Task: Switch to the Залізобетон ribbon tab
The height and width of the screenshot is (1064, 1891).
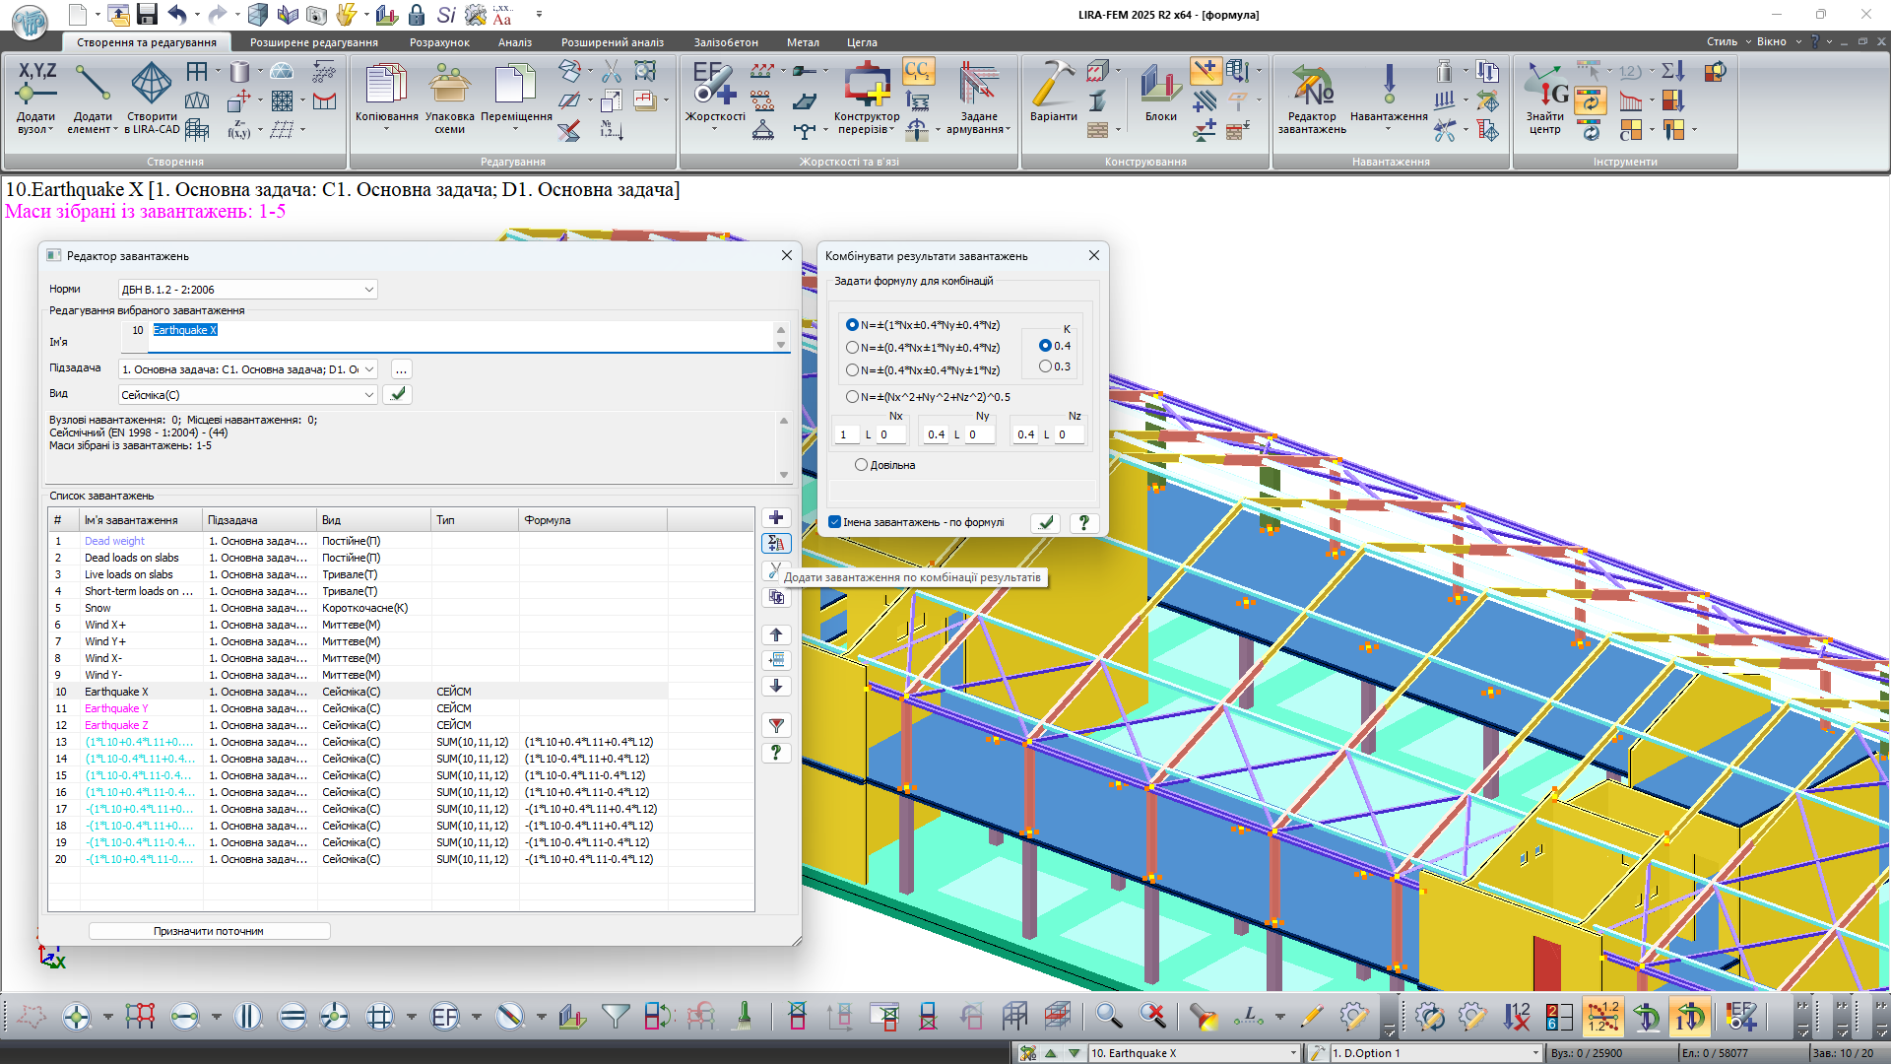Action: click(x=726, y=42)
